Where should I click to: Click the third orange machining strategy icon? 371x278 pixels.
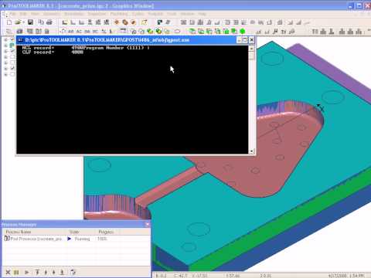pos(133,22)
